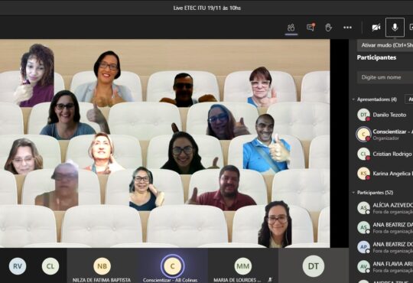Mute the microphone
Viewport: 413px width, 283px height.
(395, 27)
